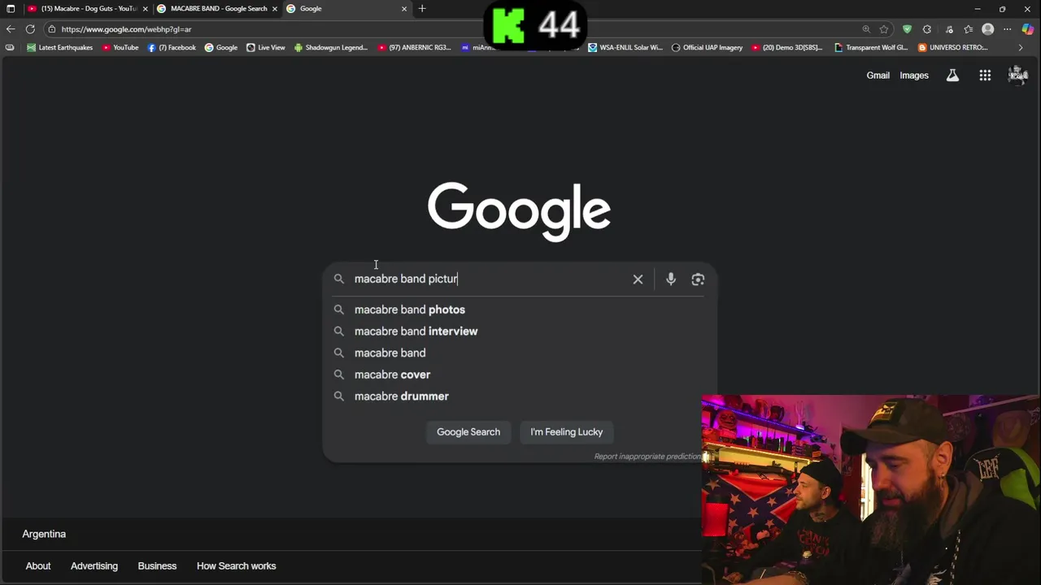Open the green shield extension icon

(907, 29)
